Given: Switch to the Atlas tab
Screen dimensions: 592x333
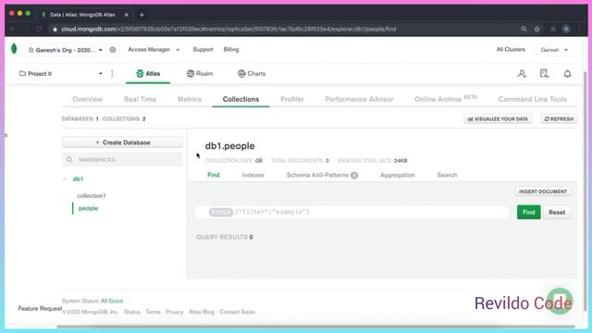Looking at the screenshot, I should tap(148, 74).
